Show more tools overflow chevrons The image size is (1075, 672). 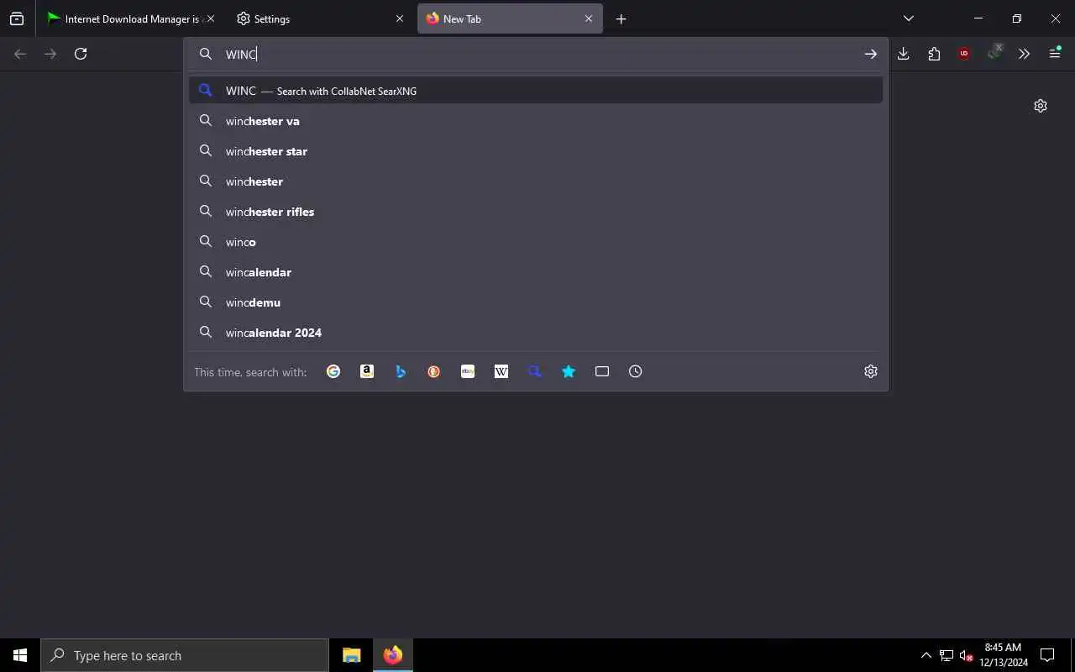pyautogui.click(x=1024, y=54)
